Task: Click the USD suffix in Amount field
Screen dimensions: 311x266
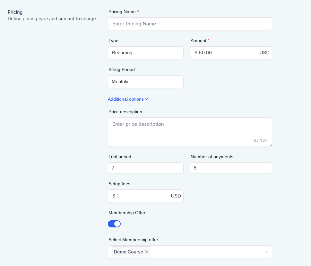Action: 264,53
